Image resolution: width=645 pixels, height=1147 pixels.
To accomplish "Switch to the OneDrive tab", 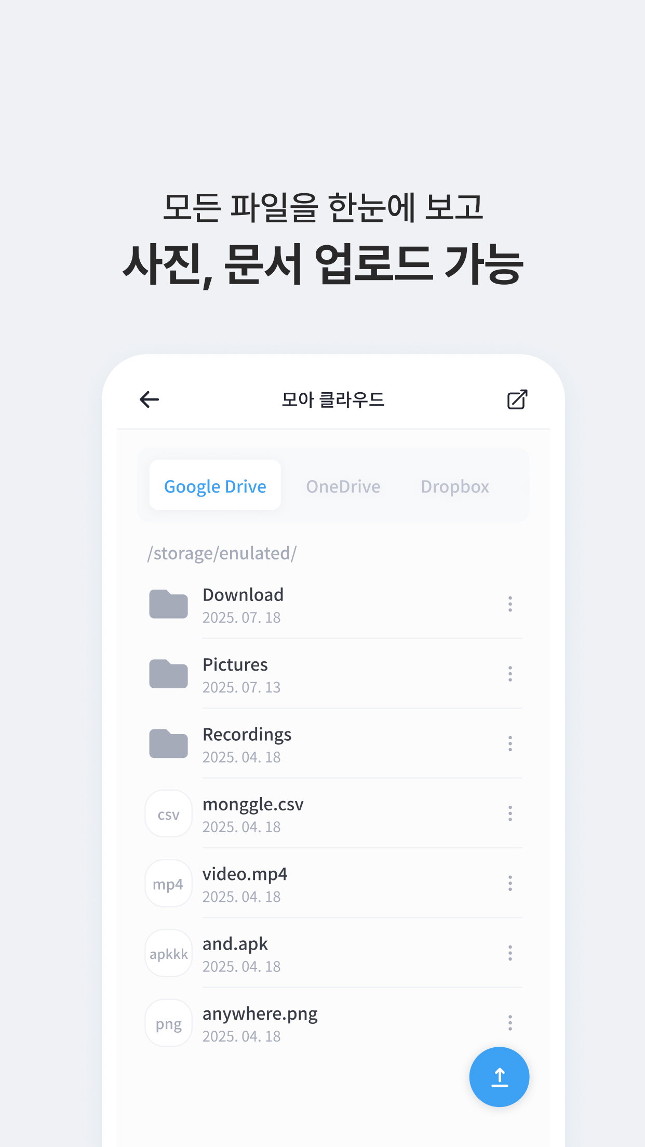I will click(x=343, y=486).
